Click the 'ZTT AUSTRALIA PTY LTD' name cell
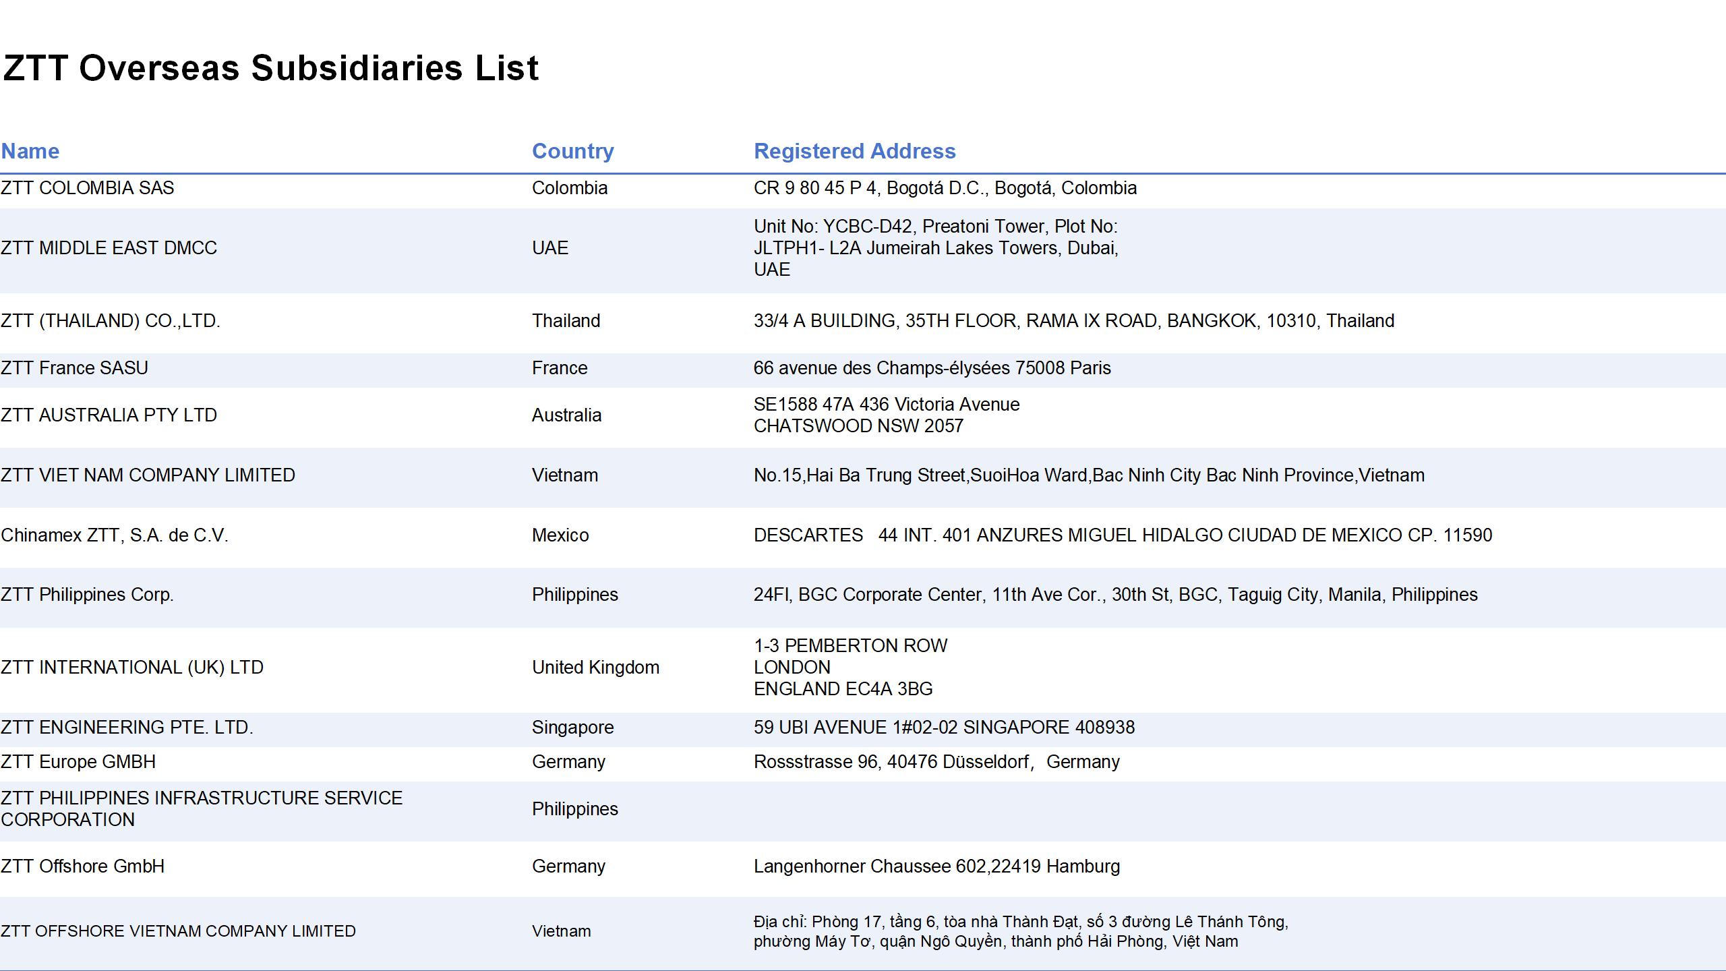The height and width of the screenshot is (971, 1726). tap(109, 415)
